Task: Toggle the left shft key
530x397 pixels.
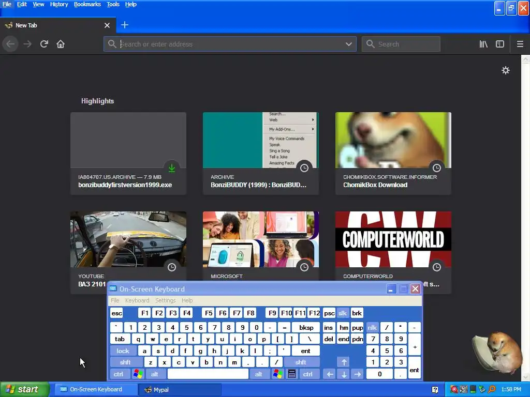Action: [125, 362]
